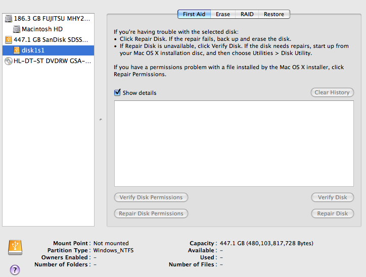
Task: Click Repair Disk Permissions
Action: [x=151, y=213]
